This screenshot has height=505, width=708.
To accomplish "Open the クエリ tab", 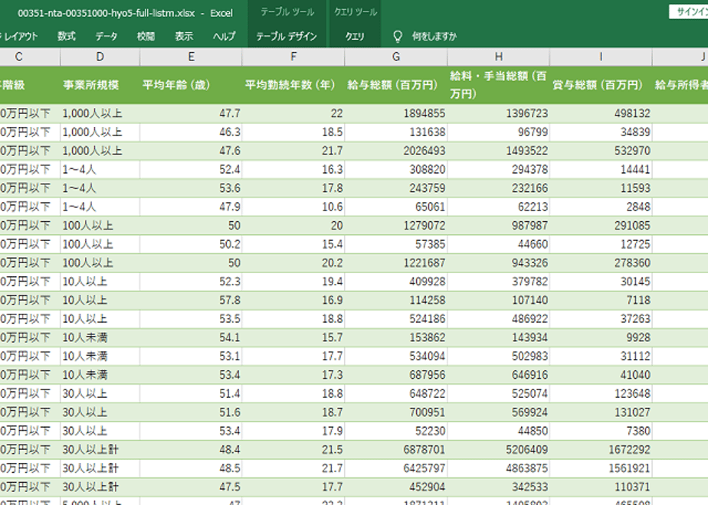I will pyautogui.click(x=355, y=36).
